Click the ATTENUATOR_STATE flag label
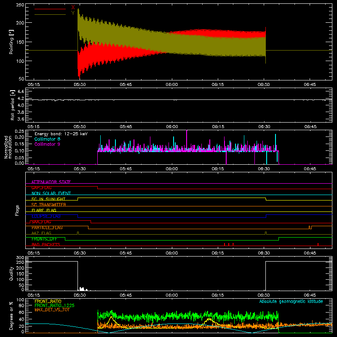Viewport: 337px width, 337px height. [x=51, y=182]
